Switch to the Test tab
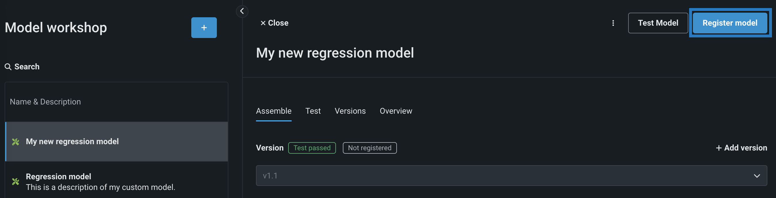This screenshot has width=776, height=198. click(x=313, y=111)
